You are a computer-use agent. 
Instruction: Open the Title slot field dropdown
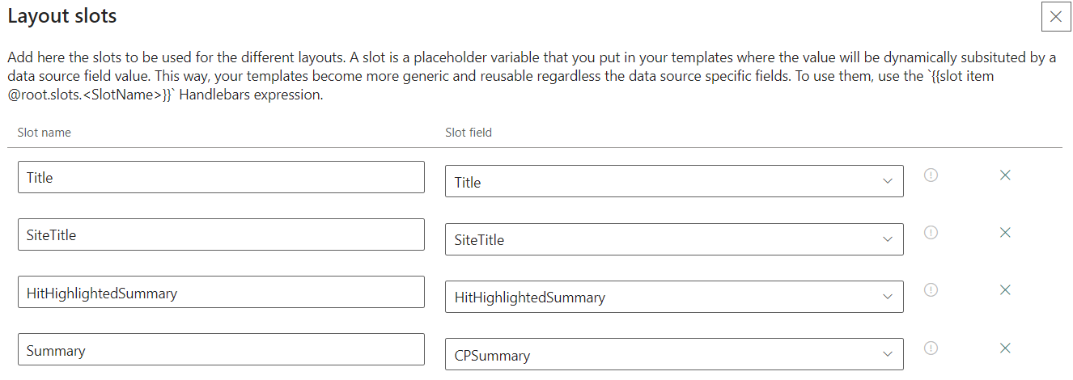point(674,181)
